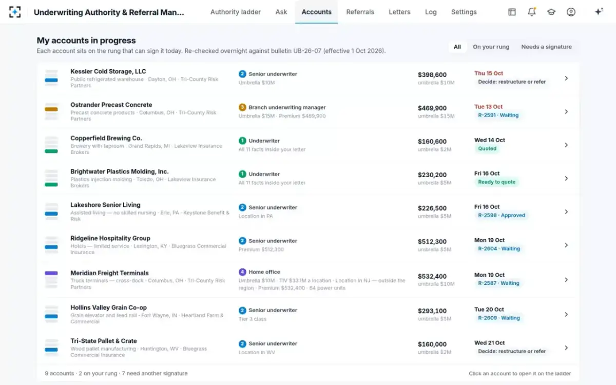Click the Kessler Cold Storage, LLC name
The height and width of the screenshot is (385, 616).
click(108, 71)
